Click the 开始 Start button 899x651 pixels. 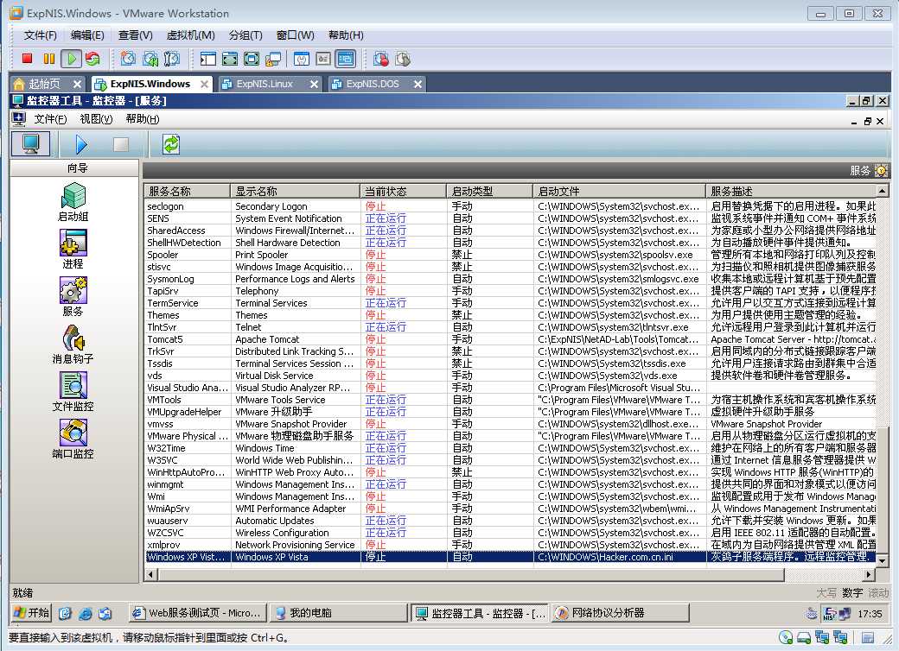coord(31,613)
